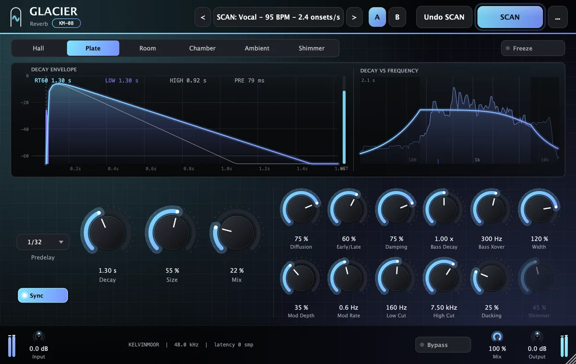Click the 22 % Mix value
The height and width of the screenshot is (364, 576).
[x=237, y=270]
